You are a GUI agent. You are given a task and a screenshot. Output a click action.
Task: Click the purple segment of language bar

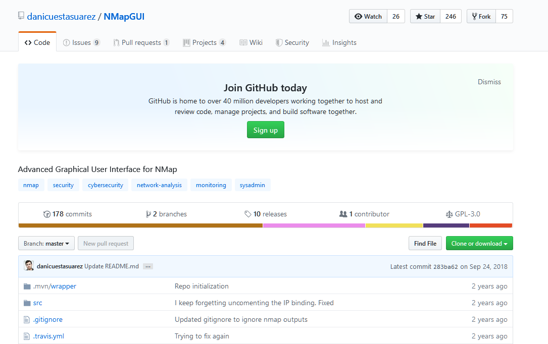point(446,225)
